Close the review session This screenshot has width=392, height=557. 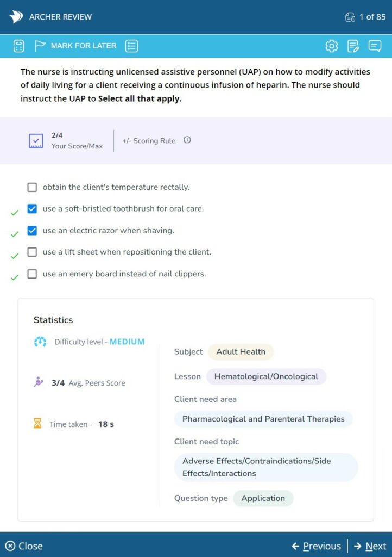coord(24,546)
